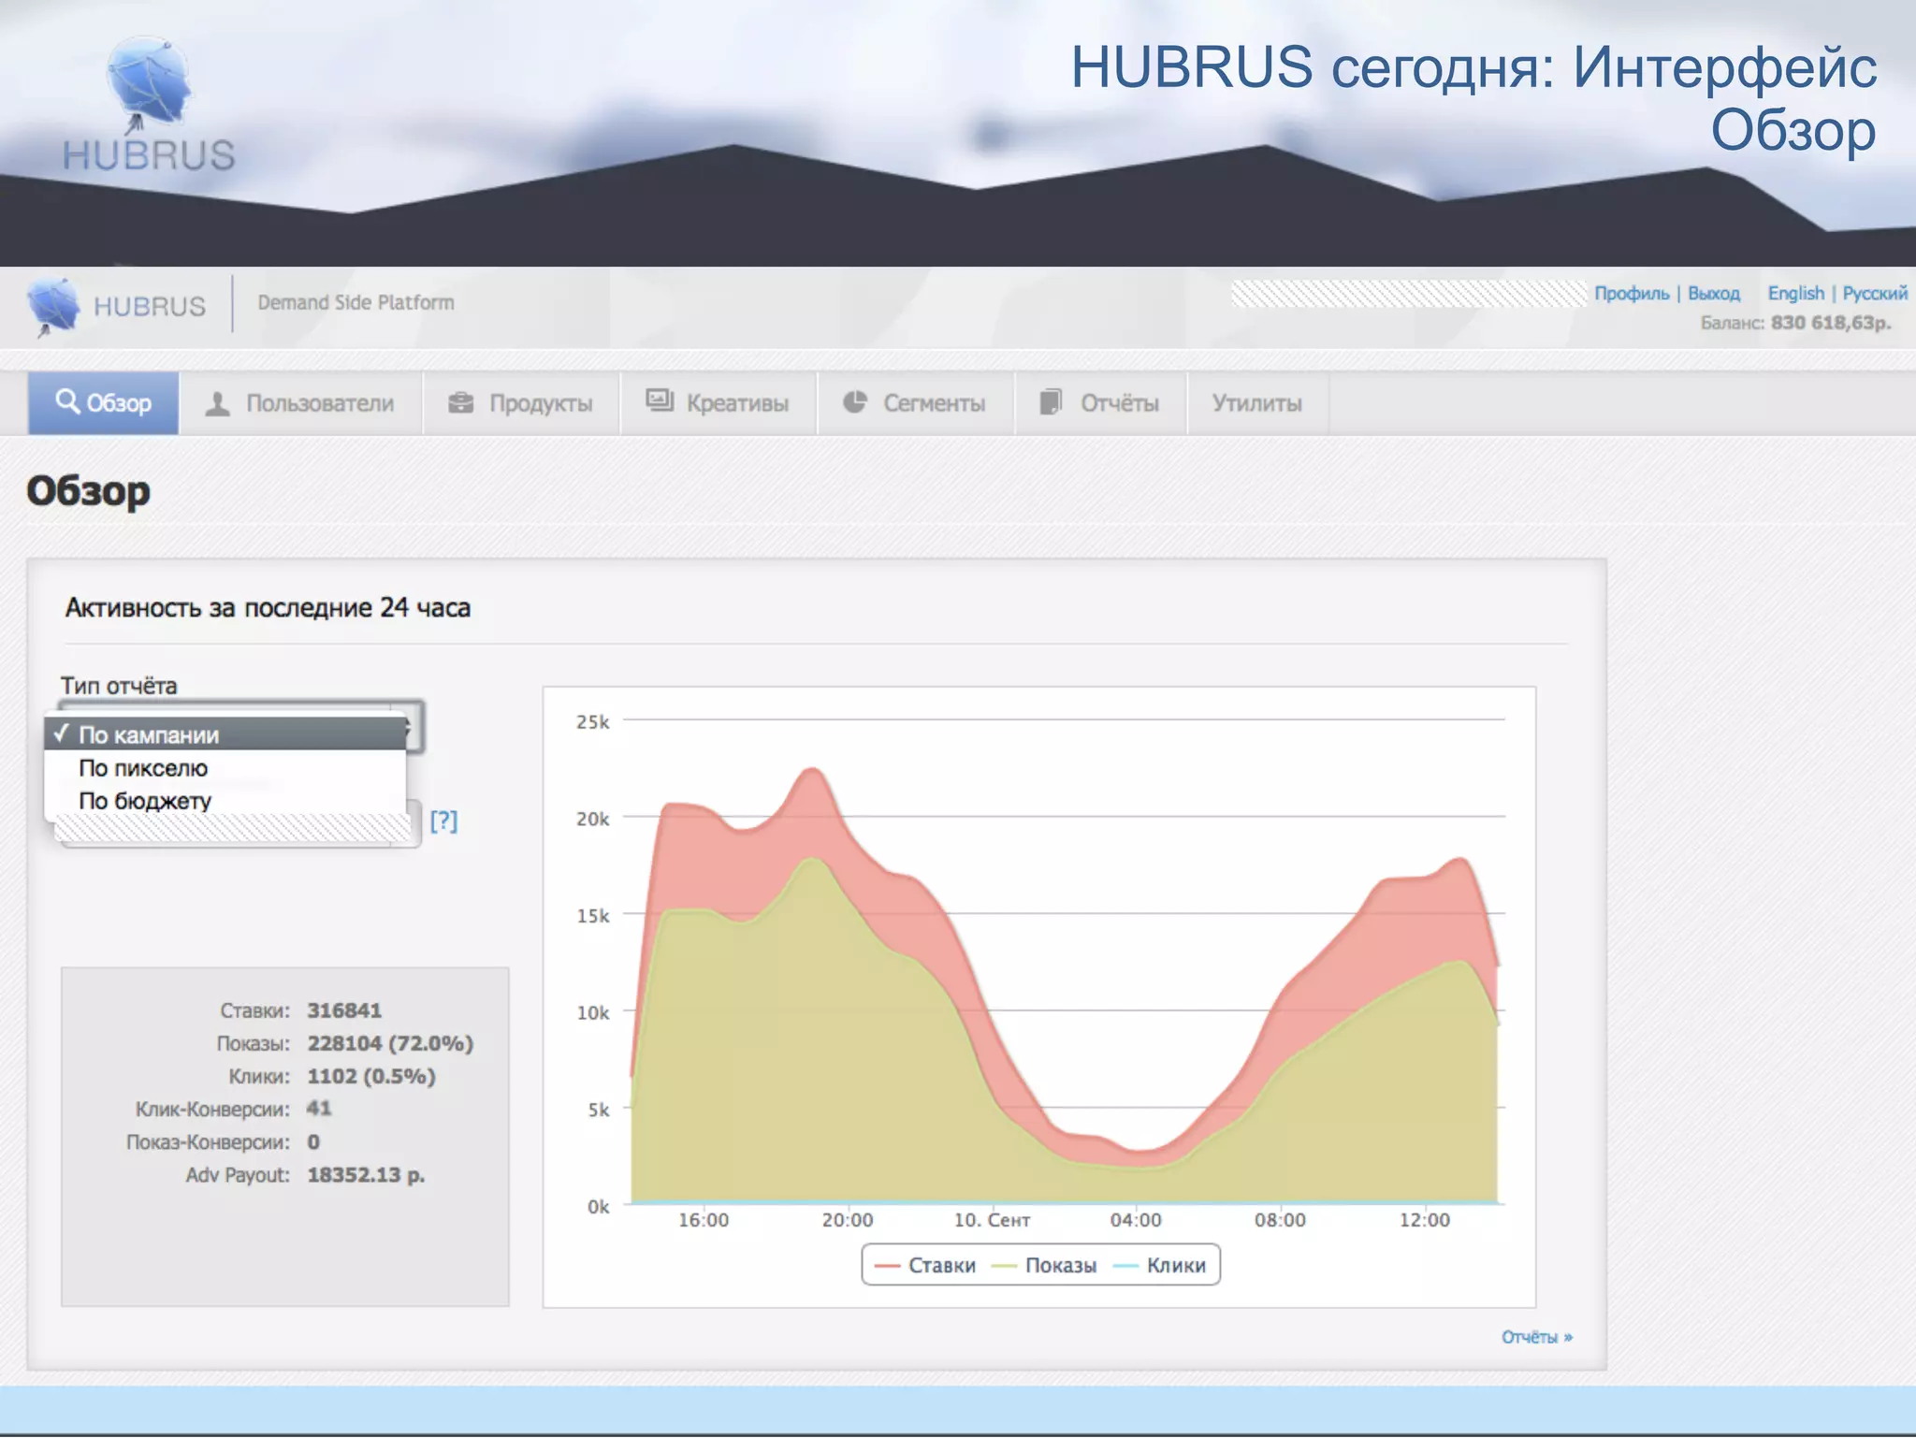The height and width of the screenshot is (1438, 1916).
Task: Switch language to English
Action: click(x=1795, y=293)
